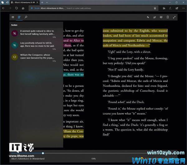Open the Share icon in toolbar
This screenshot has width=187, height=165.
click(176, 8)
